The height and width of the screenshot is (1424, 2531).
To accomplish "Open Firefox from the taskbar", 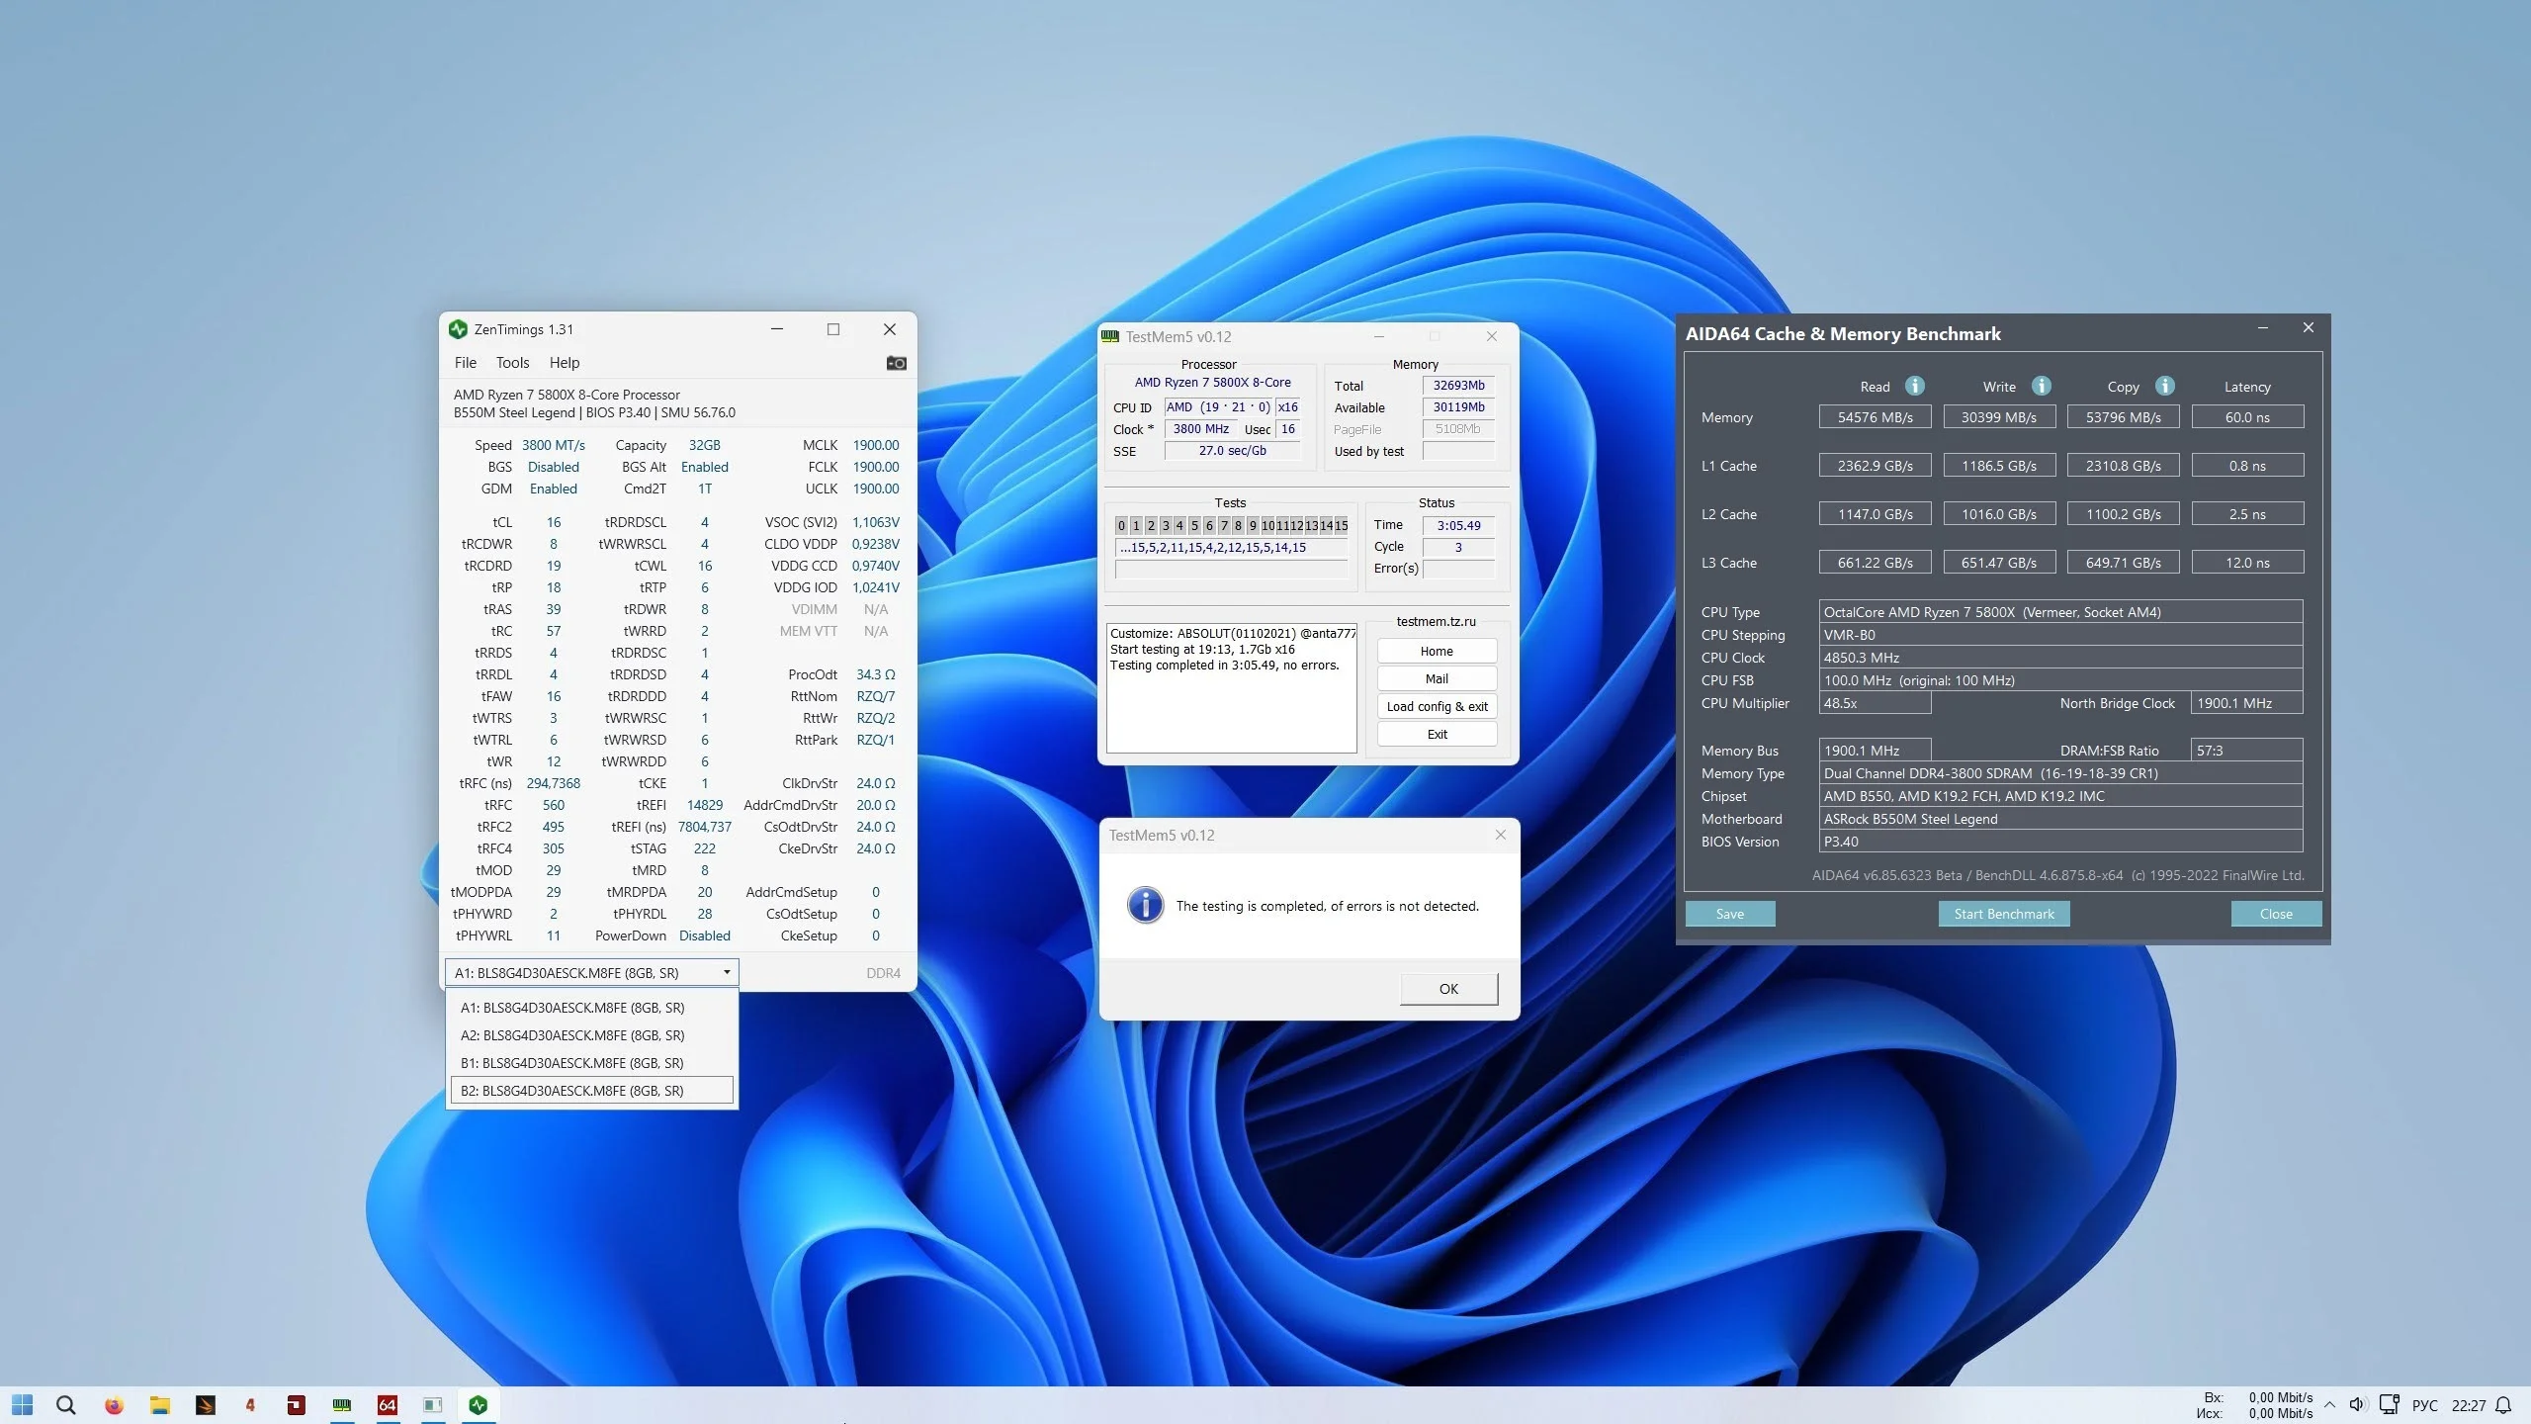I will pos(114,1404).
